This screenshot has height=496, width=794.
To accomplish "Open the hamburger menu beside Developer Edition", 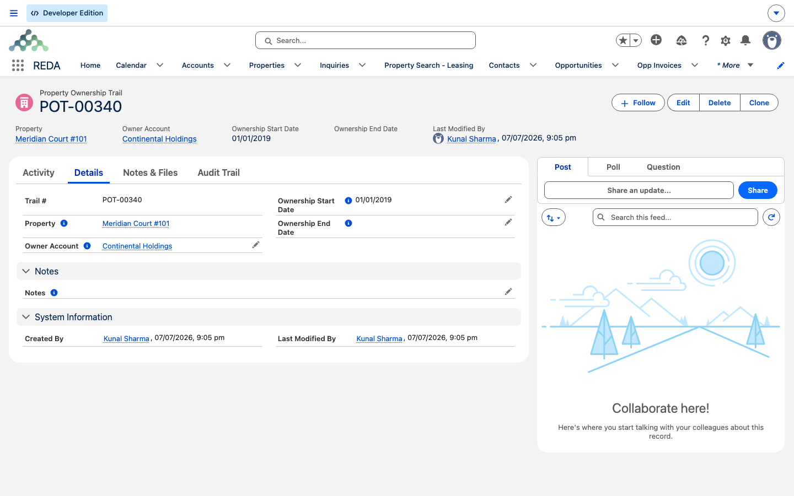I will tap(14, 13).
